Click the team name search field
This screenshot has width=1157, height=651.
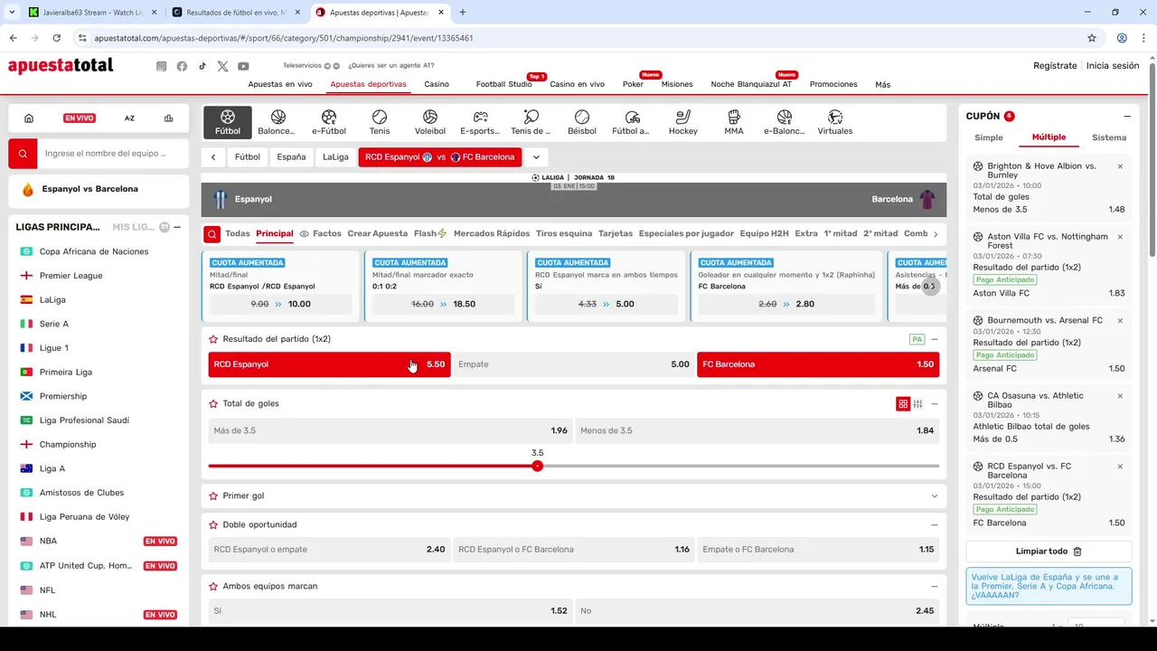(113, 154)
